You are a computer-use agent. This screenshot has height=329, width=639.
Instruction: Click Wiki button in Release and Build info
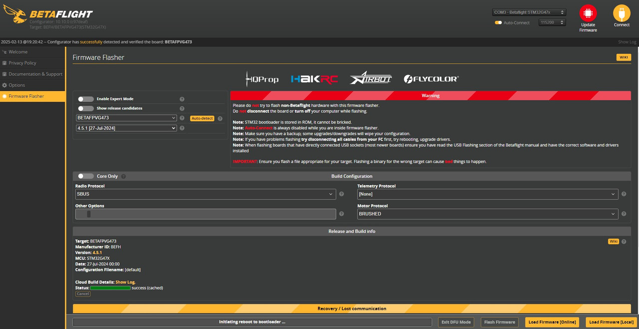coord(613,241)
